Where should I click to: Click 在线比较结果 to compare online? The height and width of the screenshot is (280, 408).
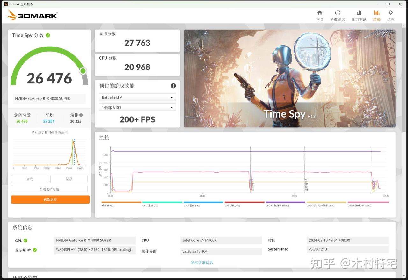[x=49, y=189]
